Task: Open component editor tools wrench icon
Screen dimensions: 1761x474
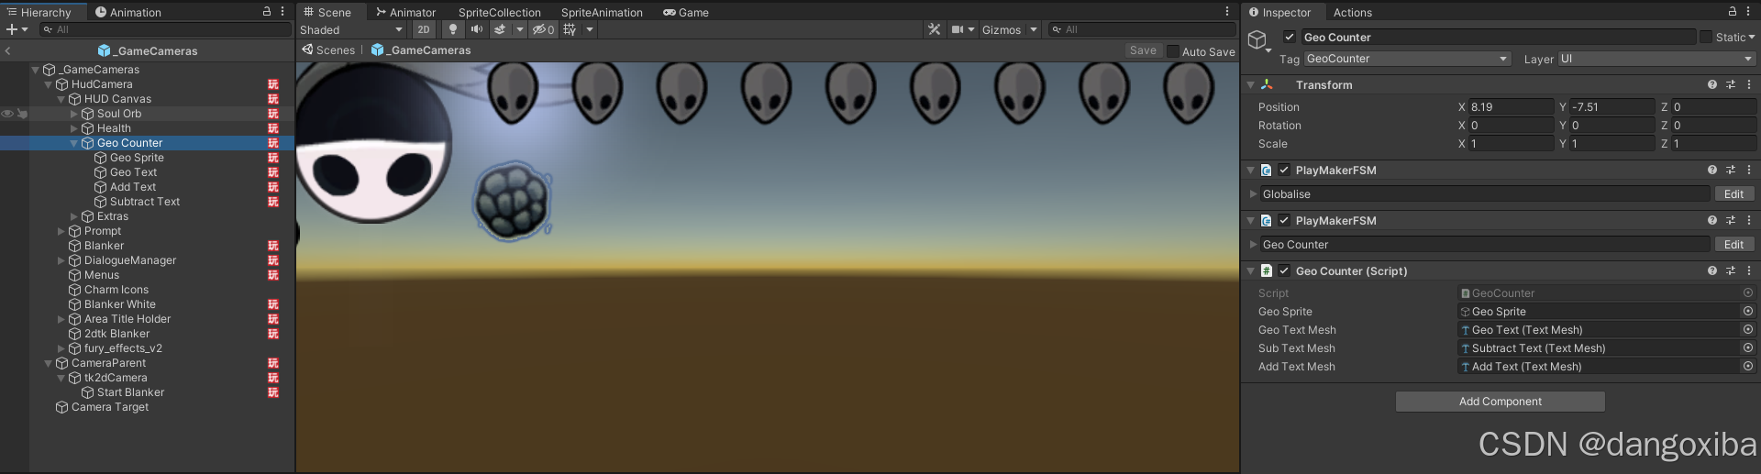Action: (934, 29)
